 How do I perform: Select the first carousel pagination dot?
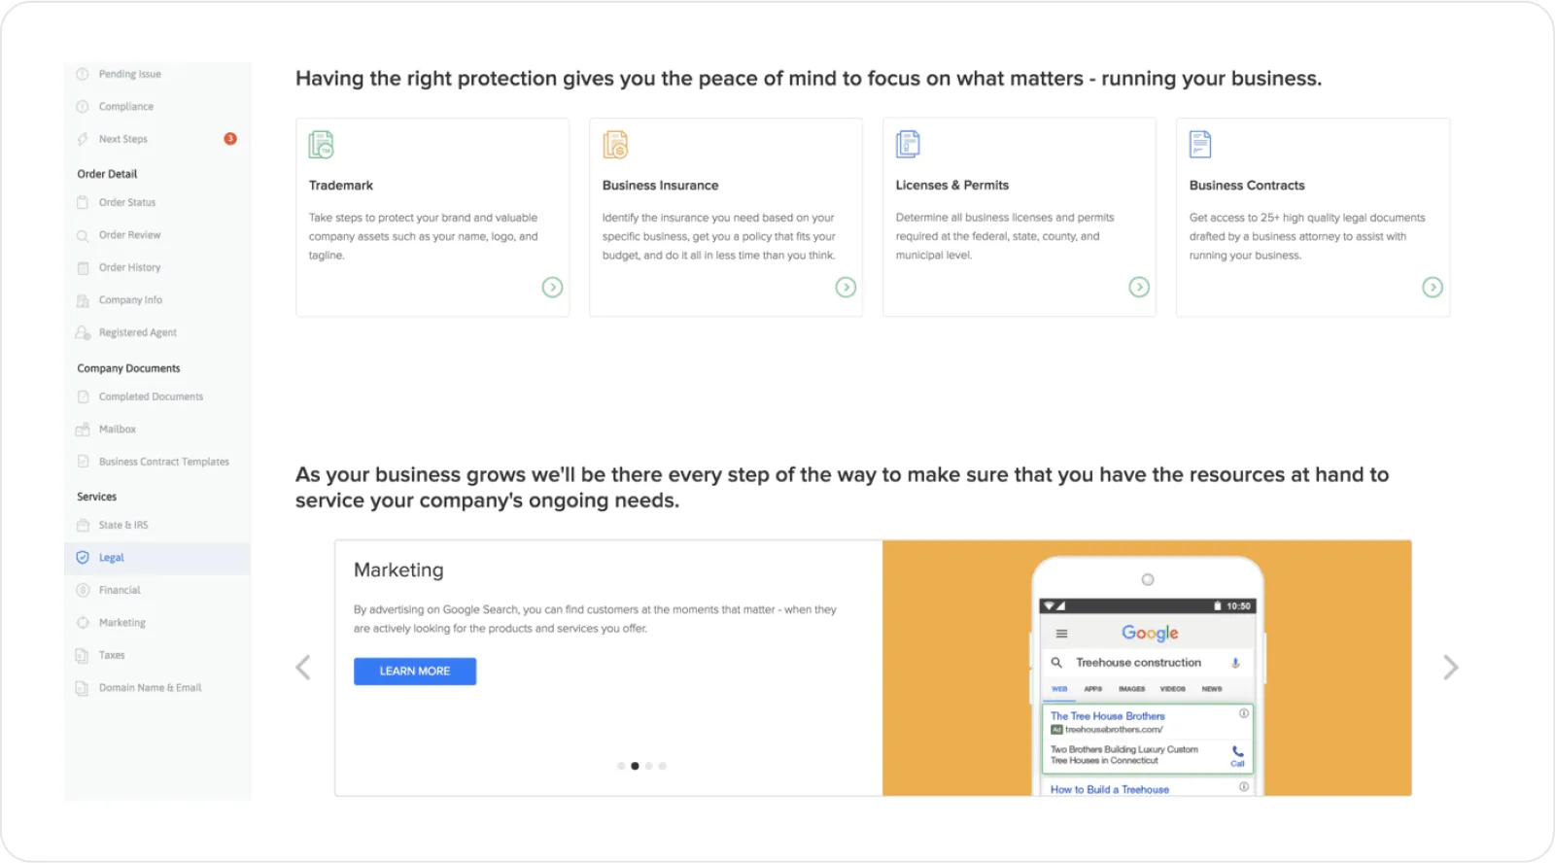click(x=621, y=766)
